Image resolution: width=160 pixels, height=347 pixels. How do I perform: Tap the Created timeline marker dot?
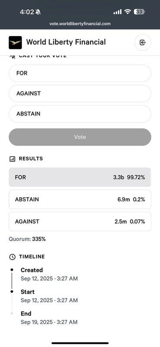point(12,270)
